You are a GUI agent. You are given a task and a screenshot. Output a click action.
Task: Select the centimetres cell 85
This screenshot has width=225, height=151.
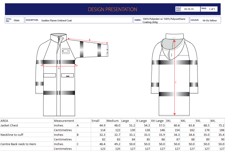148,140
